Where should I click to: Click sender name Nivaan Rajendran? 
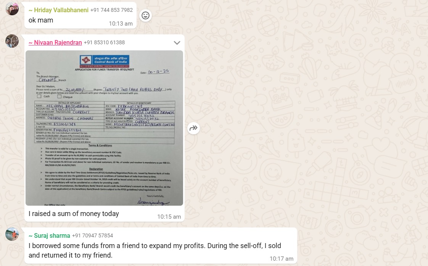[55, 43]
